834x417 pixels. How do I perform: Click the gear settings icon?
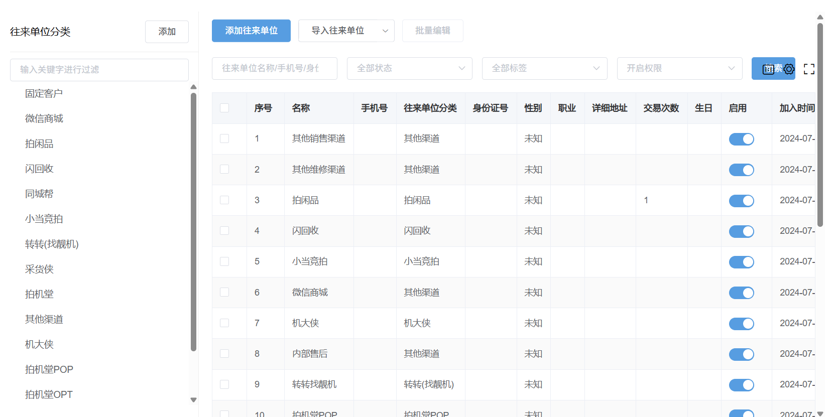click(x=789, y=69)
